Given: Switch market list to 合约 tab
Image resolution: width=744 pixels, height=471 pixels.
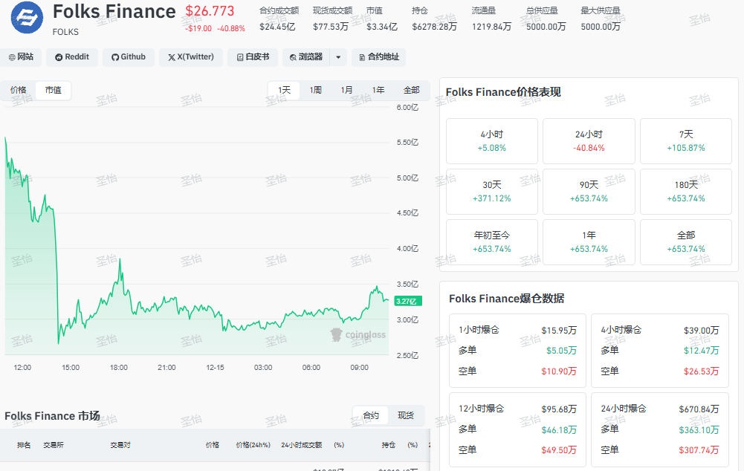Looking at the screenshot, I should [371, 415].
